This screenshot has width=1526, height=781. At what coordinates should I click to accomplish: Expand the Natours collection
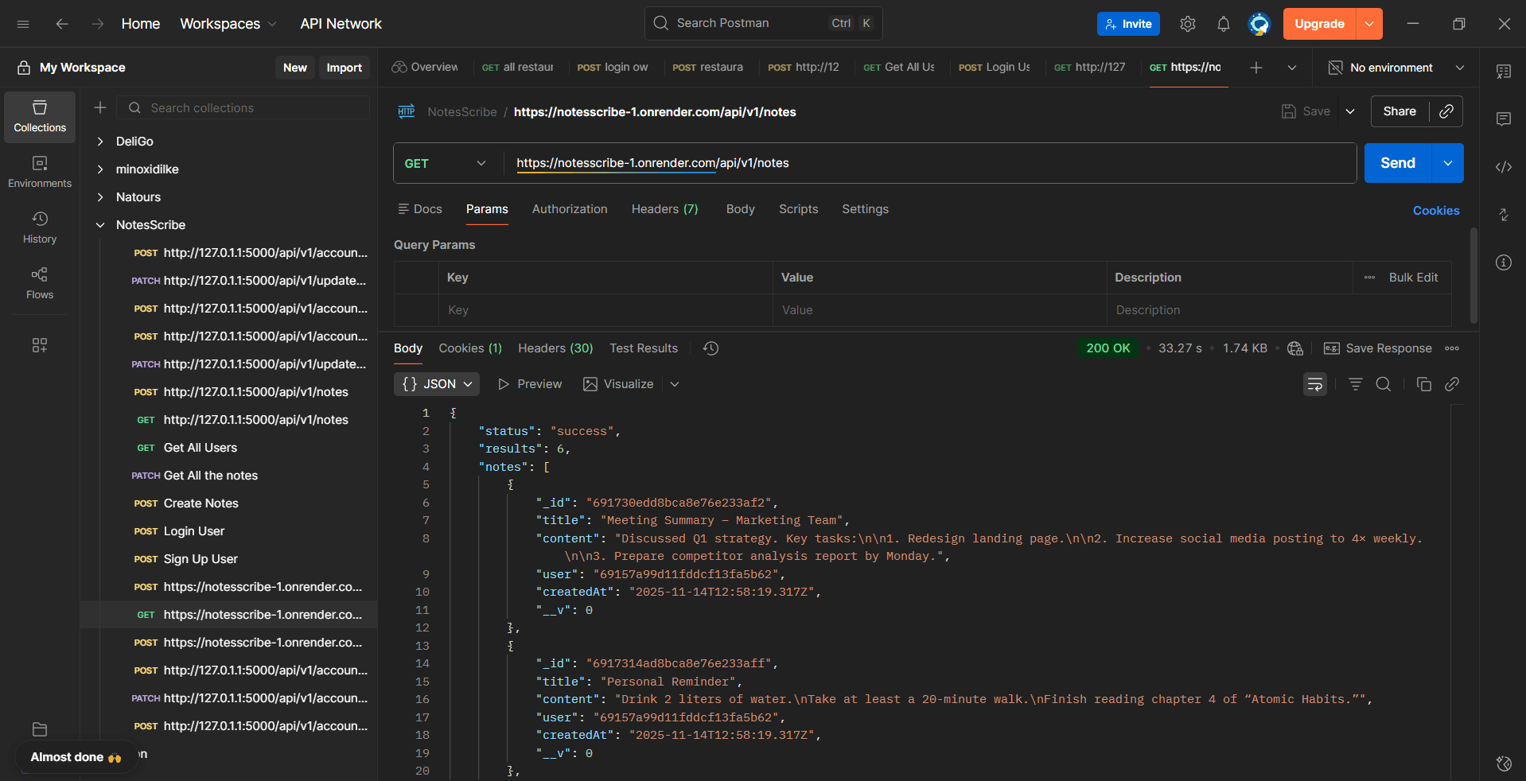100,197
